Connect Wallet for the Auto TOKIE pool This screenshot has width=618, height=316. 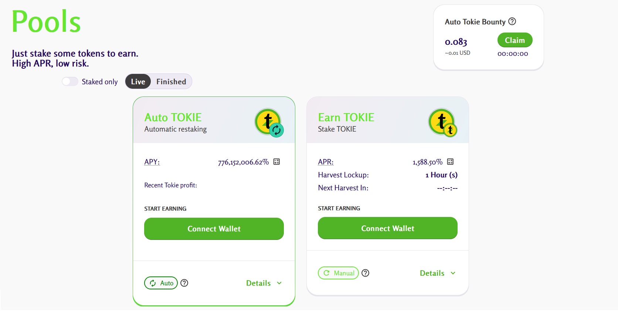[214, 229]
